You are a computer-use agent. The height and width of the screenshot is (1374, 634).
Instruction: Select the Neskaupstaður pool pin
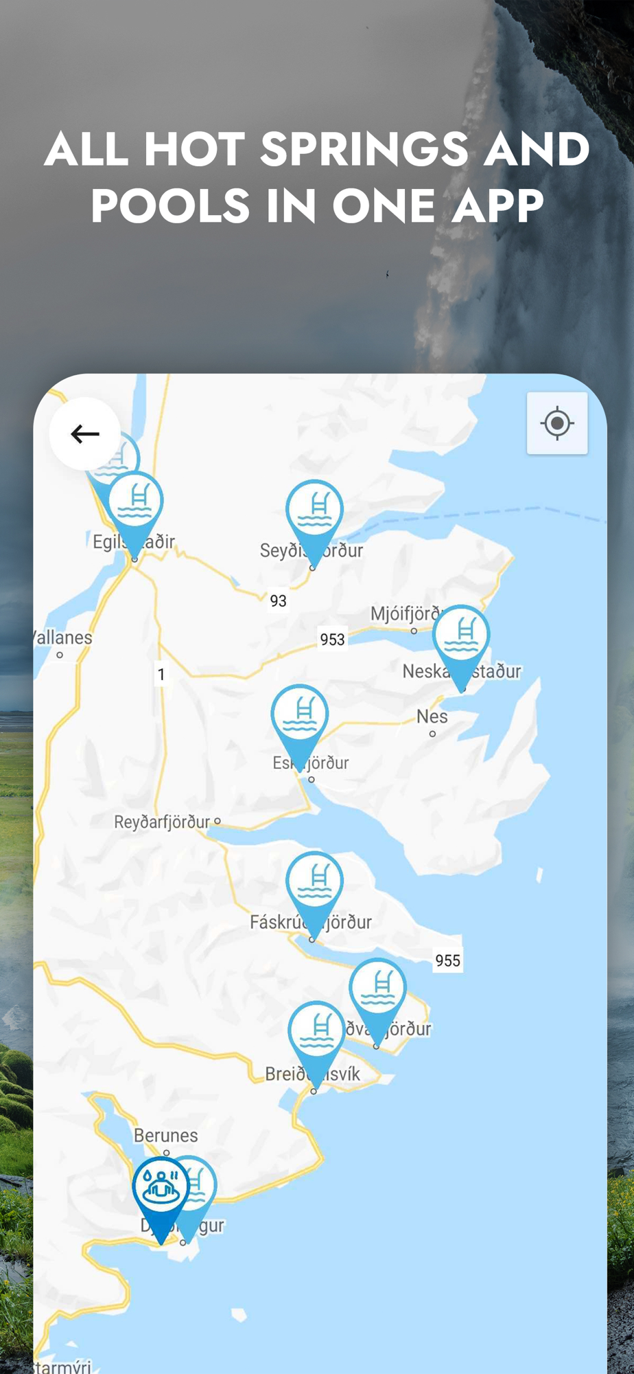(461, 644)
